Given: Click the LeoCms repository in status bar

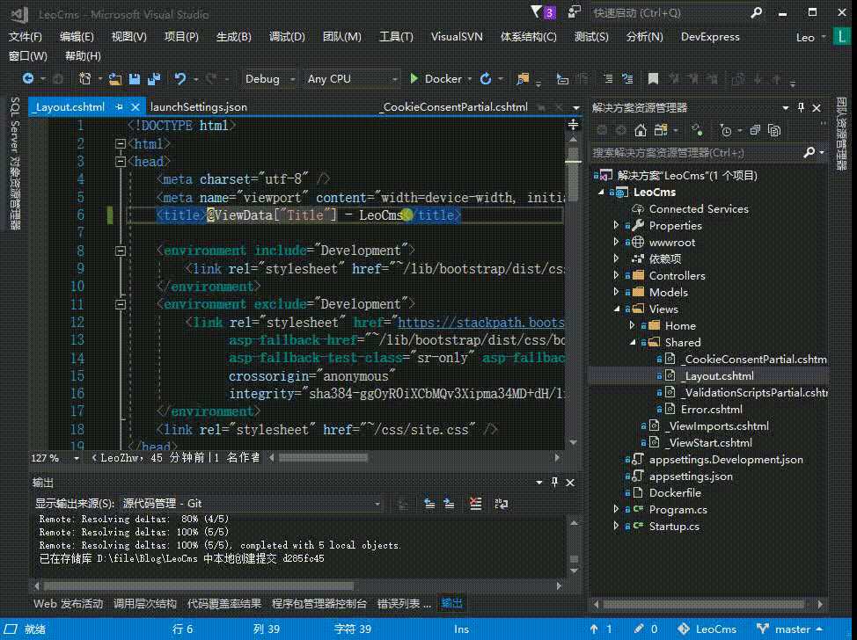Looking at the screenshot, I should 707,629.
